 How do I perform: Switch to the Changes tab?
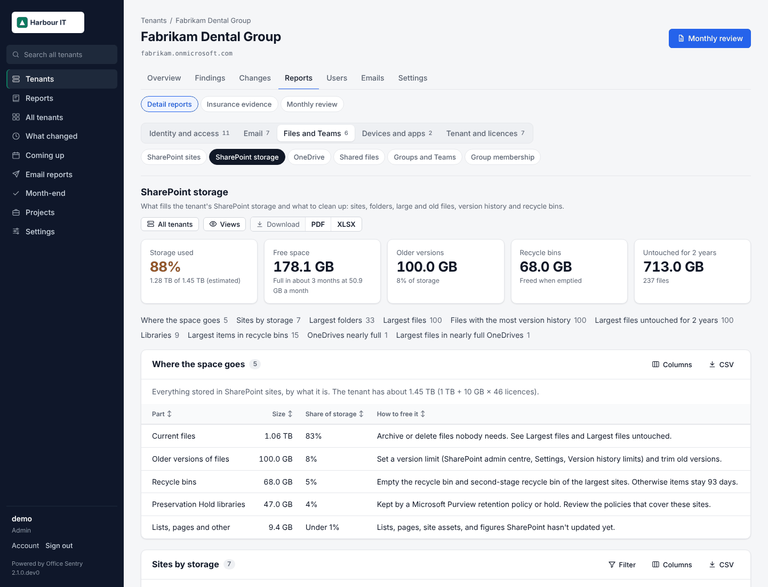coord(255,78)
